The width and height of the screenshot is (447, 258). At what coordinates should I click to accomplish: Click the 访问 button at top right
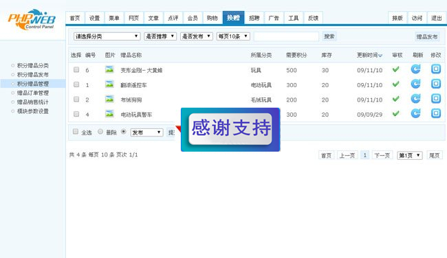tap(417, 18)
